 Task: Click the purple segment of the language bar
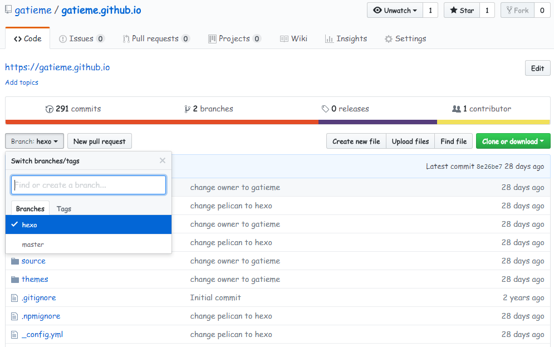[377, 123]
